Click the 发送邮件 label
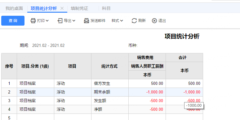240x120 pixels. [98, 21]
